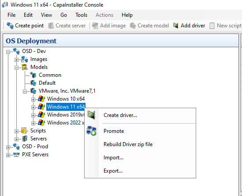Expand the OSD - Prod tree node
This screenshot has height=196, width=242.
coord(8,147)
